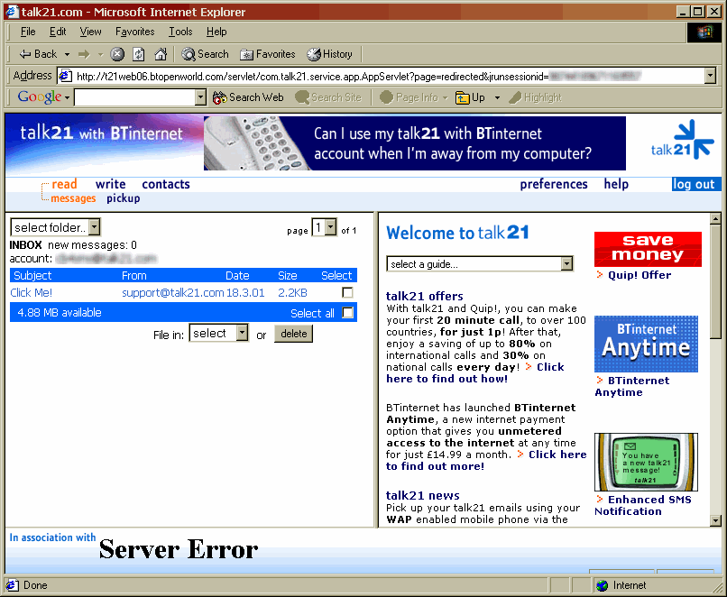Open the contacts tab
This screenshot has height=597, width=727.
[x=166, y=184]
